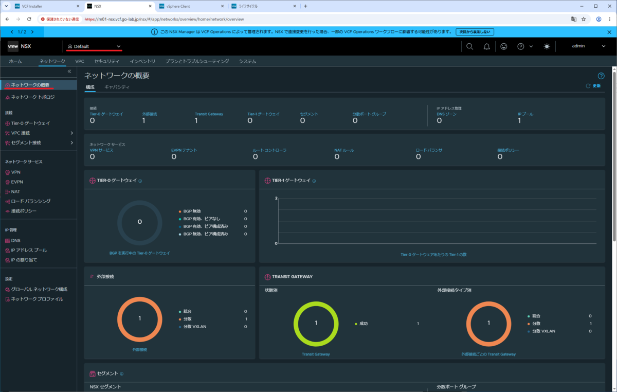Open the Default project dropdown
The image size is (617, 392).
94,46
